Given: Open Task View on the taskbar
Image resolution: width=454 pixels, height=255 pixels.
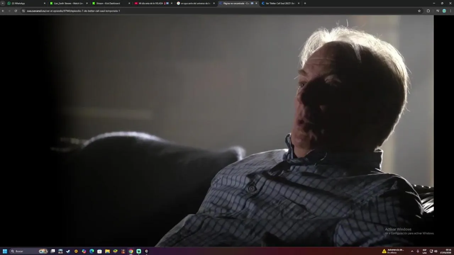Looking at the screenshot, I should point(53,251).
